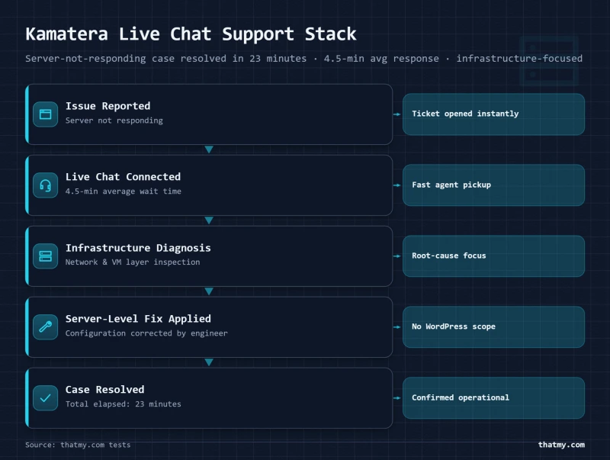Click the wrench icon beside Server-Level Fix Applied
This screenshot has width=610, height=460.
pyautogui.click(x=46, y=327)
